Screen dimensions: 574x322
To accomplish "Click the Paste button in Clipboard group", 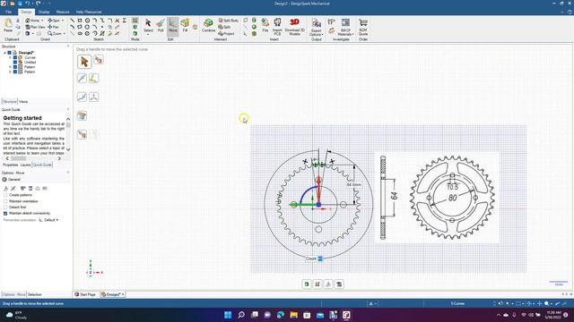I will [8, 26].
